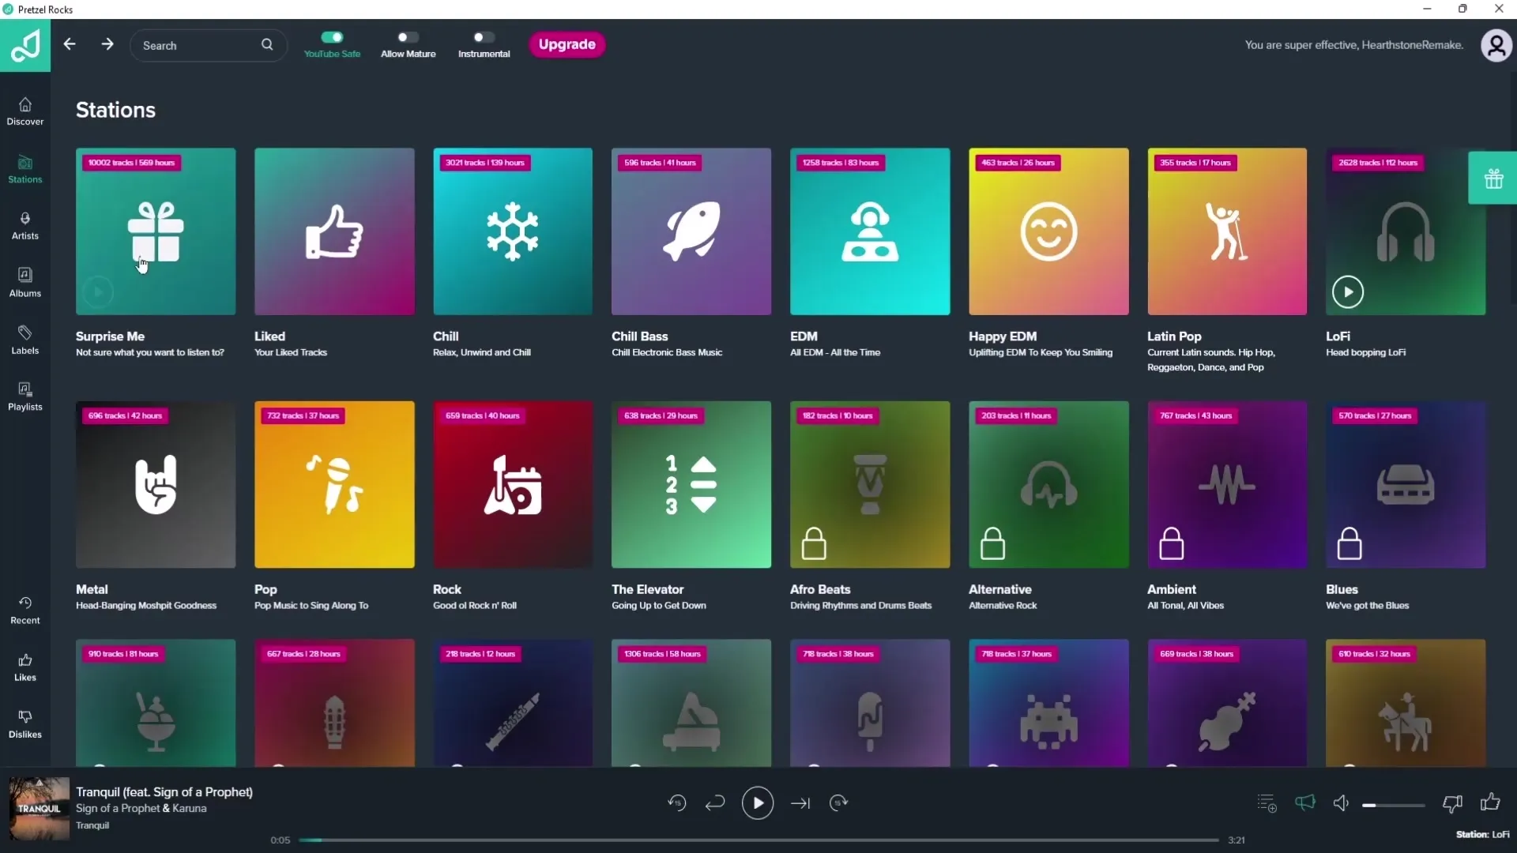Screen dimensions: 1517x853
Task: Click the add to playlist icon in toolbar
Action: pos(1267,802)
